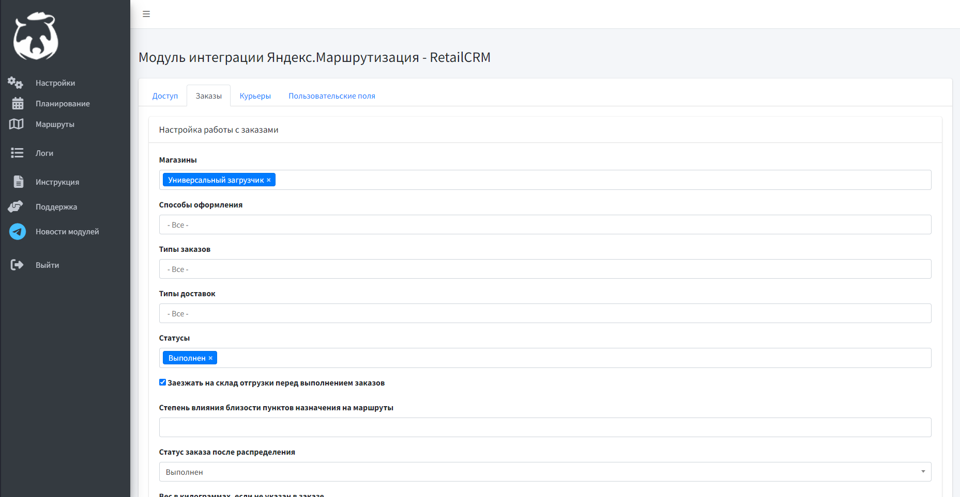Remove Универсальный загрузчик tag with its ×
The image size is (960, 497).
[268, 180]
